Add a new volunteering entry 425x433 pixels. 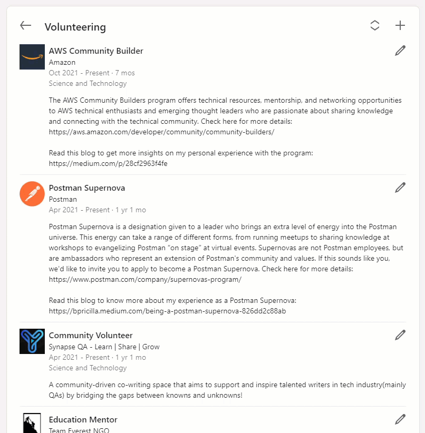point(400,25)
